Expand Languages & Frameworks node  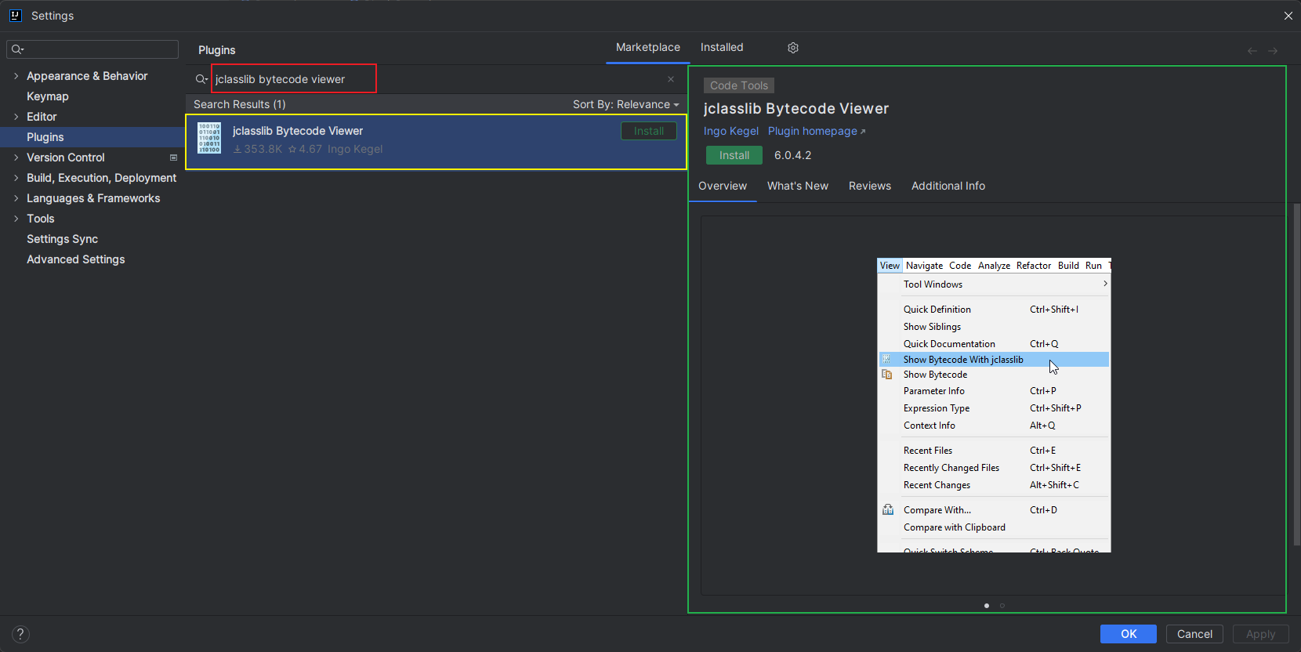point(16,198)
